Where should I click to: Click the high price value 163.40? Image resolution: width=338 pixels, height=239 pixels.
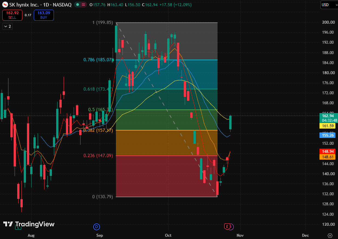pyautogui.click(x=117, y=5)
